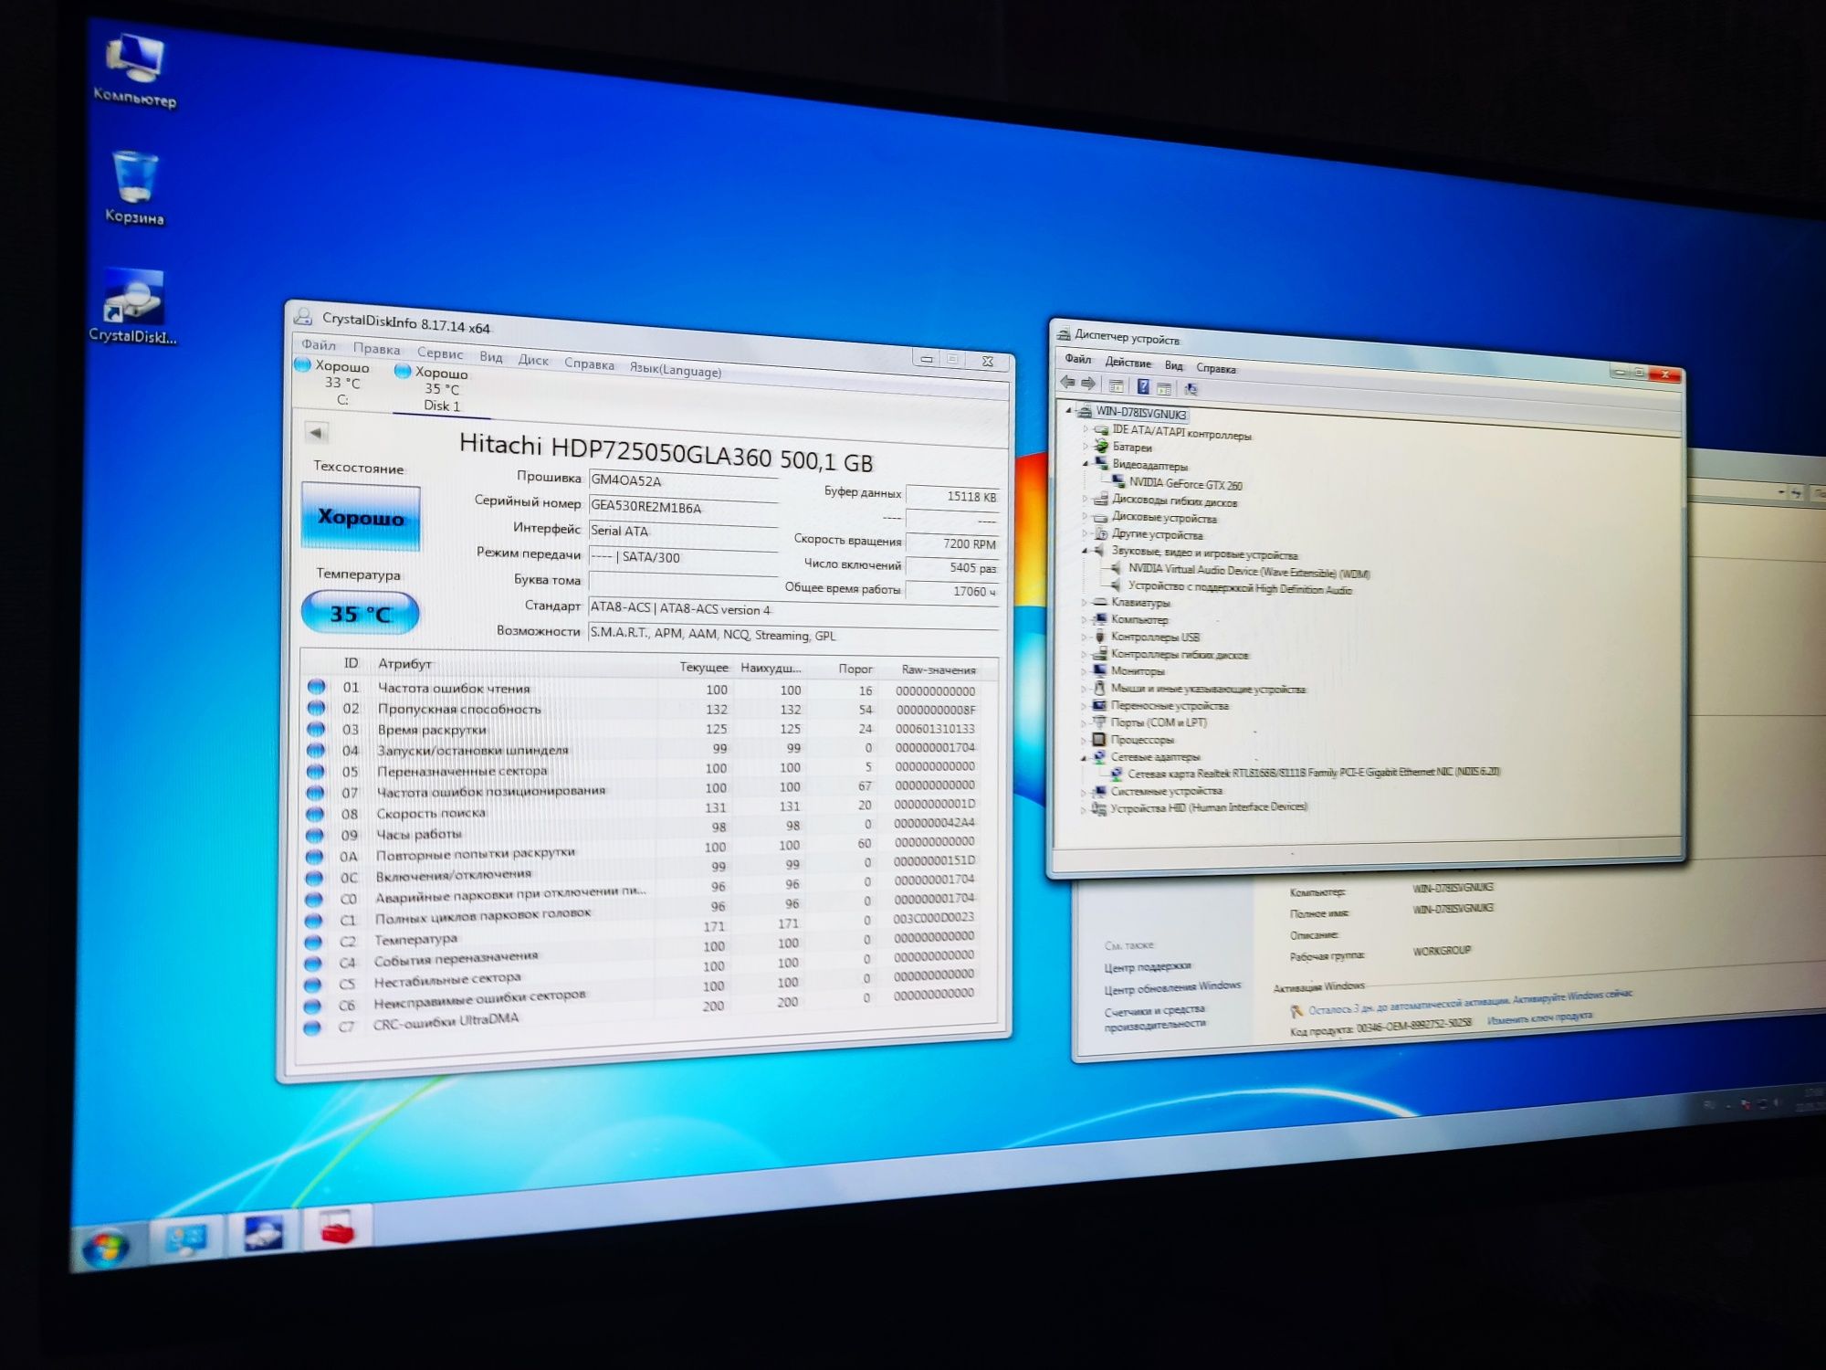Select NVIDIA Virtual Audio Device entry
The image size is (1826, 1370).
tap(1248, 572)
